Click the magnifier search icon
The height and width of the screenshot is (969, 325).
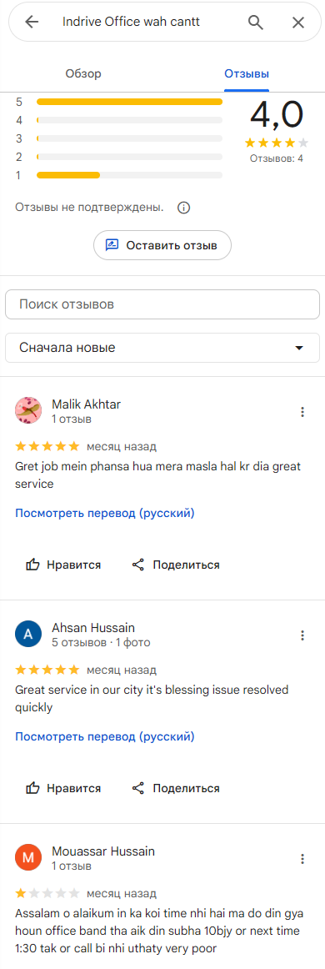(x=255, y=23)
